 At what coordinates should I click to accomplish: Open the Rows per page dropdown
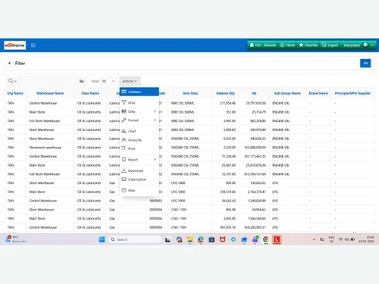[108, 81]
